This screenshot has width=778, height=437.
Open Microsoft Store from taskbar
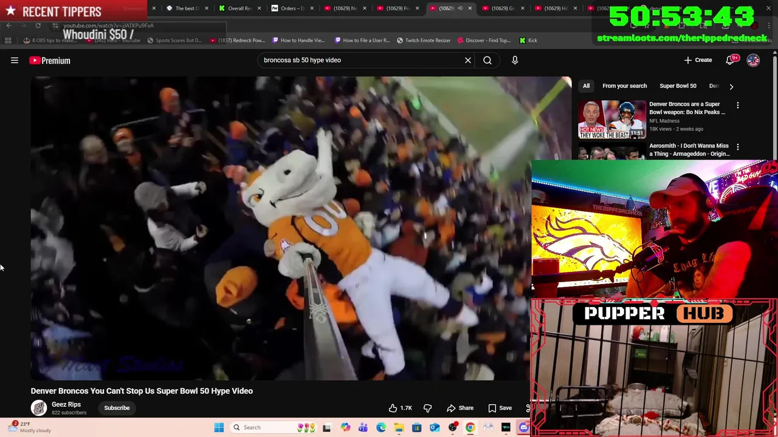tap(416, 427)
